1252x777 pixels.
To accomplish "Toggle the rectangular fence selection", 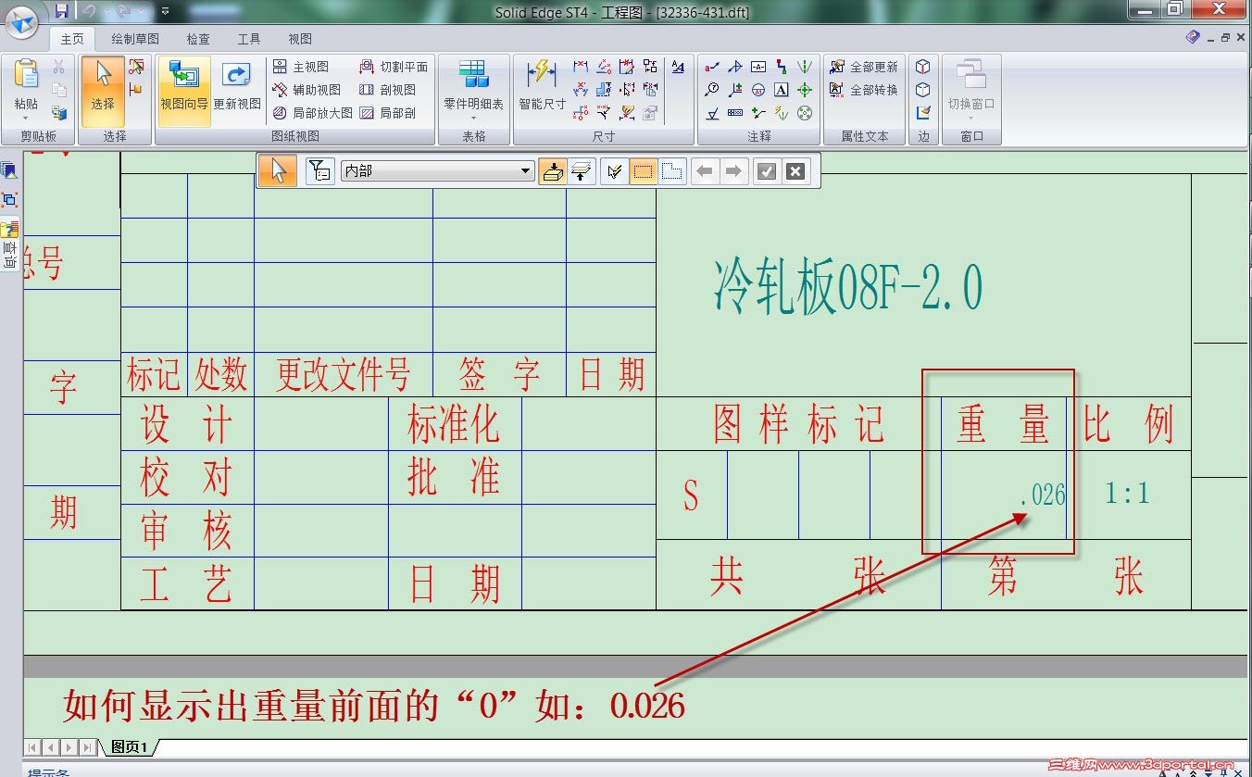I will point(644,171).
